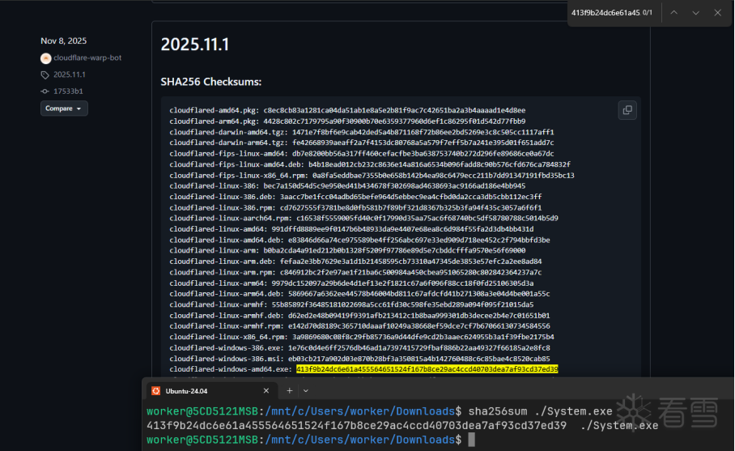Click the cloudflare-warp-bot avatar

click(45, 58)
